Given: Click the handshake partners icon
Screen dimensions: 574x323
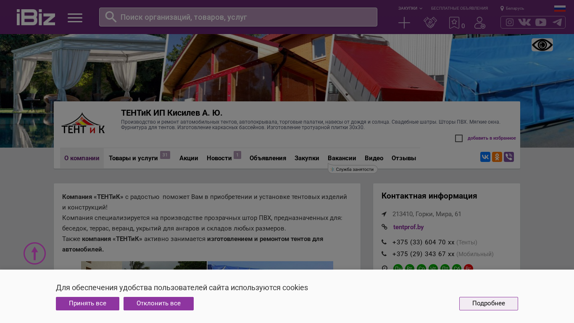Looking at the screenshot, I should tap(430, 23).
